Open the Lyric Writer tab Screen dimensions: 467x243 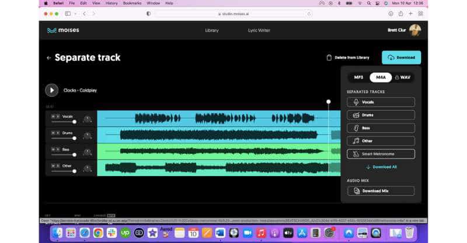tap(259, 30)
